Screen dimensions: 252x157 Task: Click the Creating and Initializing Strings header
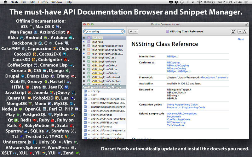104,87
